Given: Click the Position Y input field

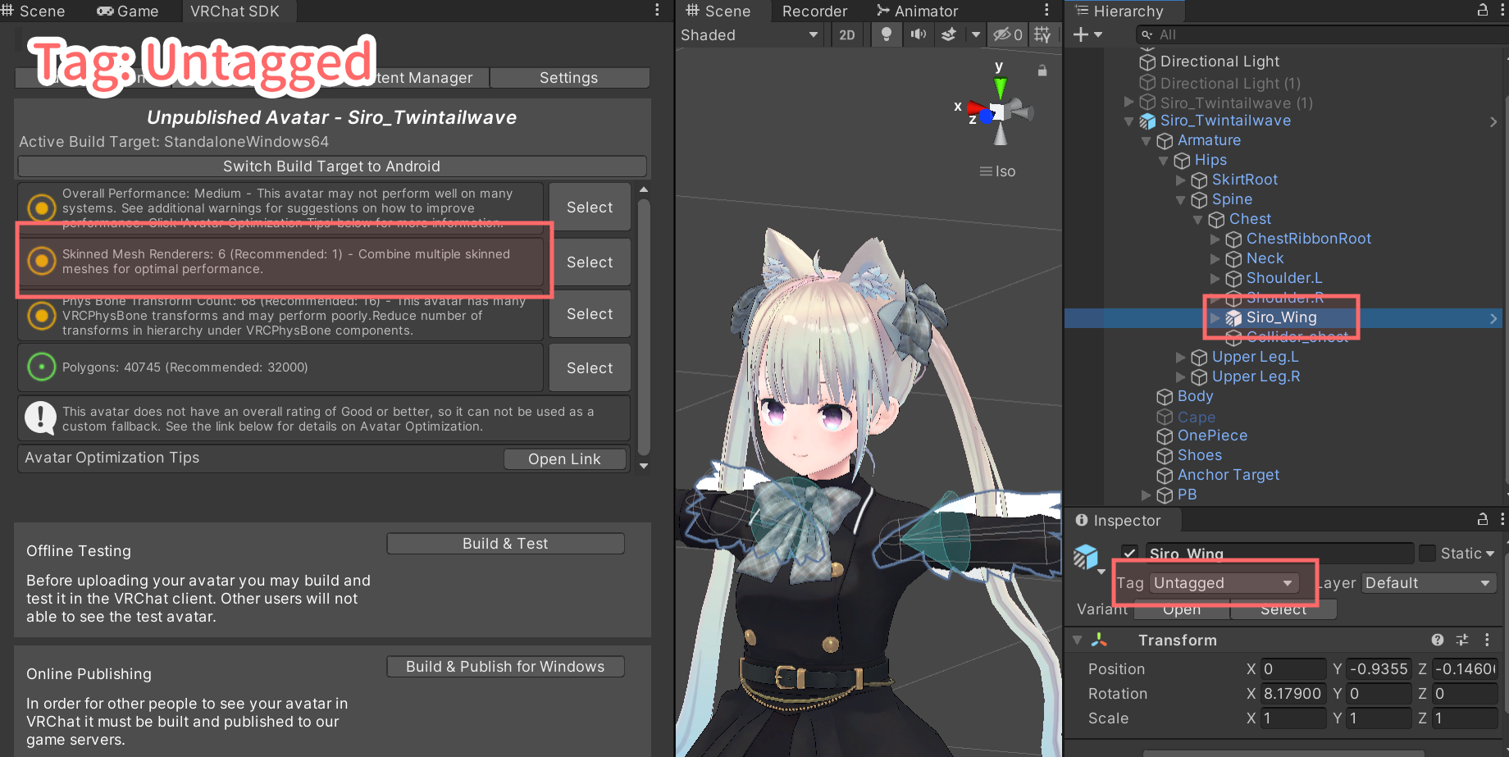Looking at the screenshot, I should (x=1379, y=669).
